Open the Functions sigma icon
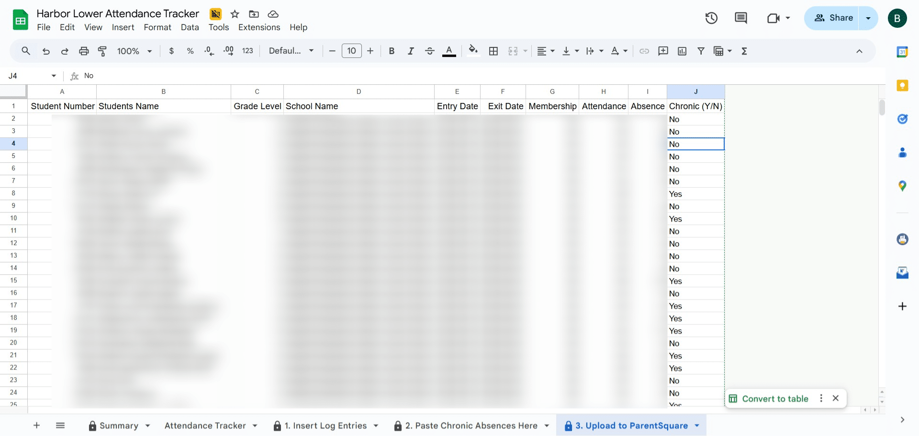 [x=744, y=51]
